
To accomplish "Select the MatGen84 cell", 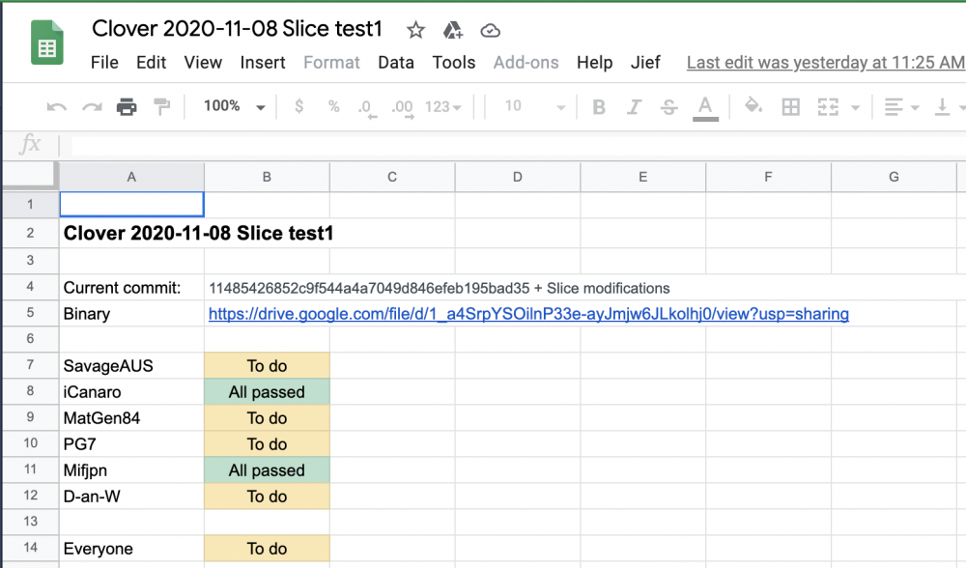I will tap(131, 417).
